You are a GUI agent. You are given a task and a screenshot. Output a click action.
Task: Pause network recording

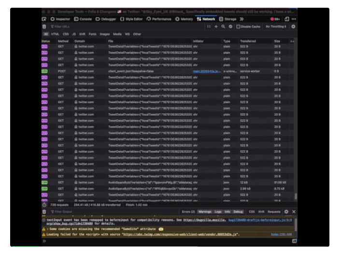[209, 27]
